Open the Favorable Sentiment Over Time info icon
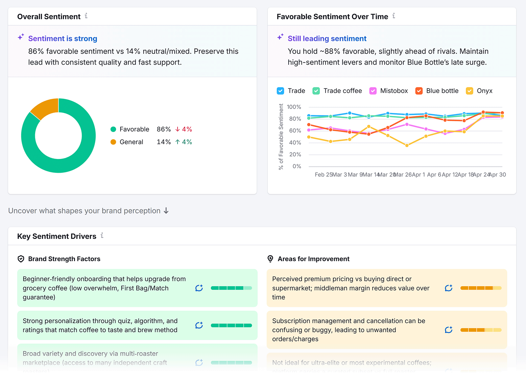 (x=394, y=16)
